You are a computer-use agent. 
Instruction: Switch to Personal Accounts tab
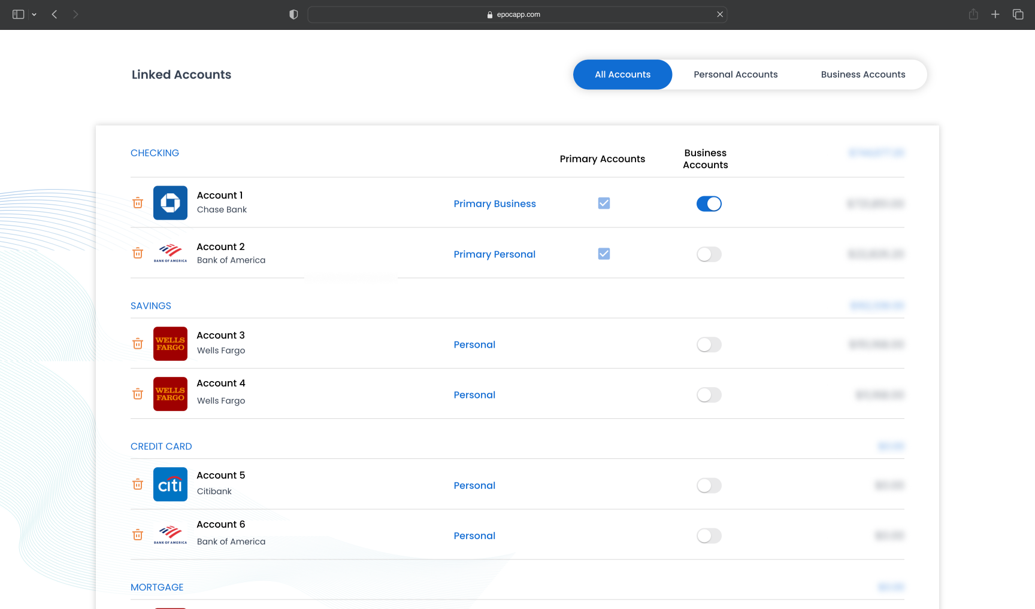[736, 74]
